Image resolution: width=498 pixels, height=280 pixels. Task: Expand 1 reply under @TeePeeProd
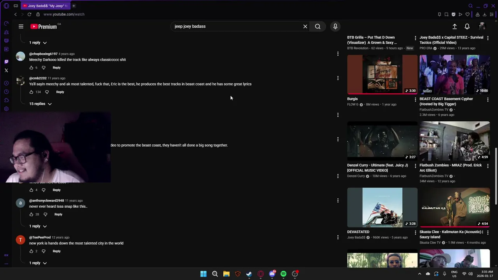pos(38,263)
